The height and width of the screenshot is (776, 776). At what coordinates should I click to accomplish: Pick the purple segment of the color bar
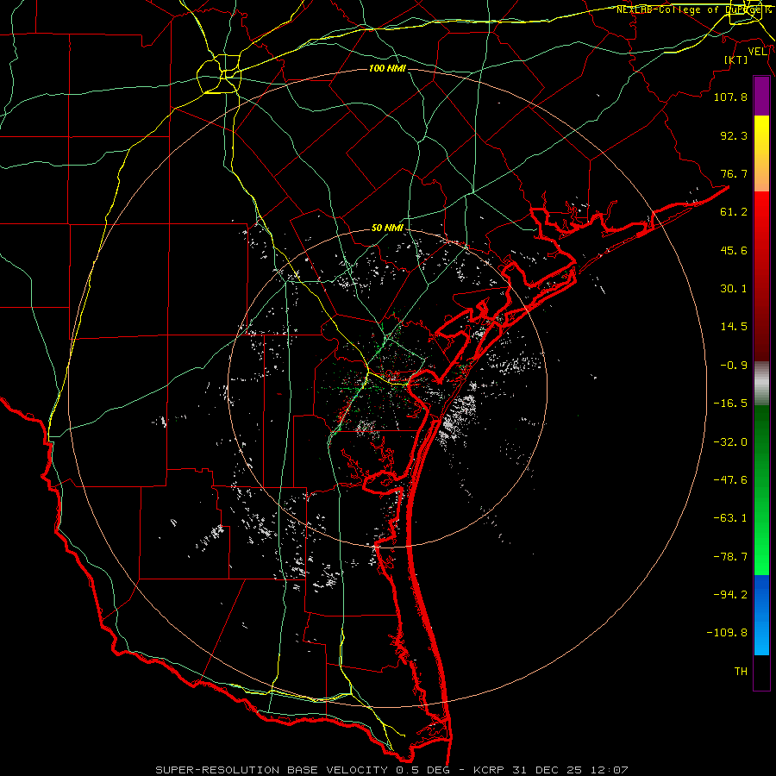pyautogui.click(x=761, y=97)
